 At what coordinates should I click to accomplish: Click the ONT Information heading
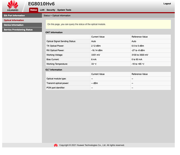tap(54, 33)
